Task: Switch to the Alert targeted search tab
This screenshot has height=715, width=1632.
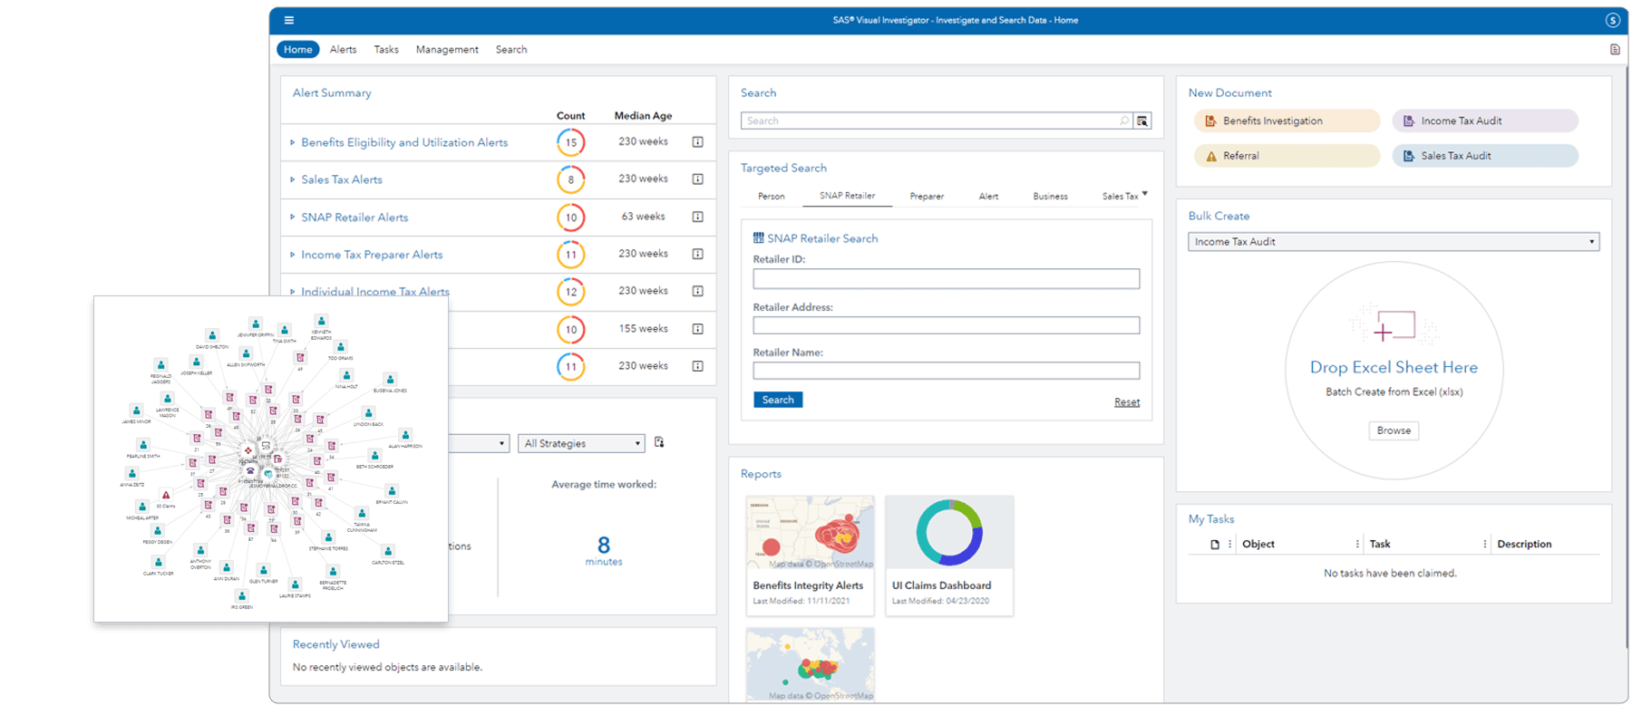Action: click(x=988, y=196)
